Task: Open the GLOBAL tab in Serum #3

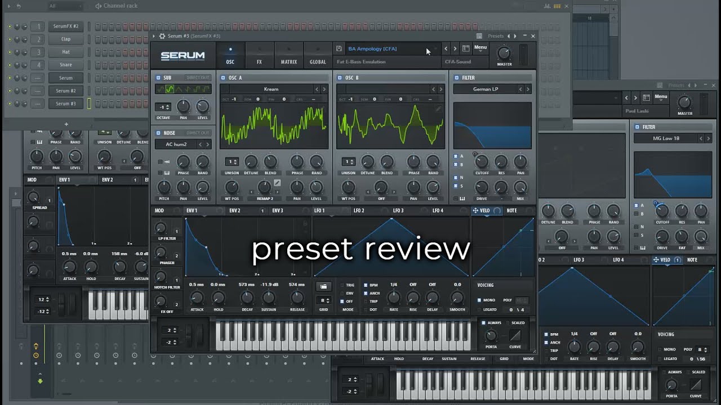Action: (x=318, y=56)
